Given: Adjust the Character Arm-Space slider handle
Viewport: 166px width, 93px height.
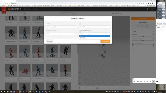Looking at the screenshot, I should coord(143,41).
